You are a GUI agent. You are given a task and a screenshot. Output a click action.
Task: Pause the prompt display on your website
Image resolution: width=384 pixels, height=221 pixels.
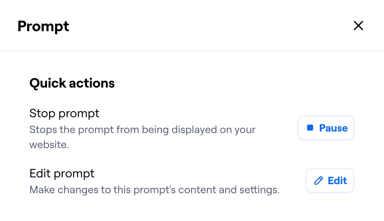(326, 128)
